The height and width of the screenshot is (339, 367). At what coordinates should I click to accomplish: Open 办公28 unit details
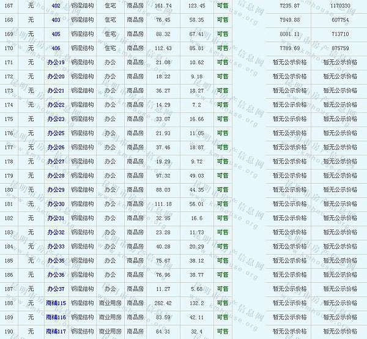(x=56, y=176)
